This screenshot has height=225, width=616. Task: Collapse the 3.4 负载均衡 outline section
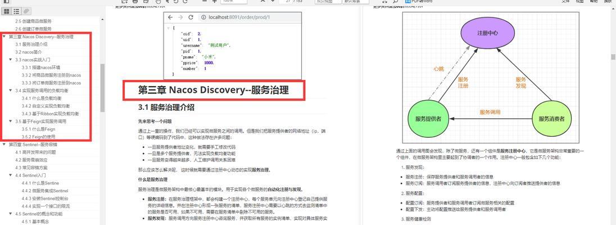(x=11, y=91)
